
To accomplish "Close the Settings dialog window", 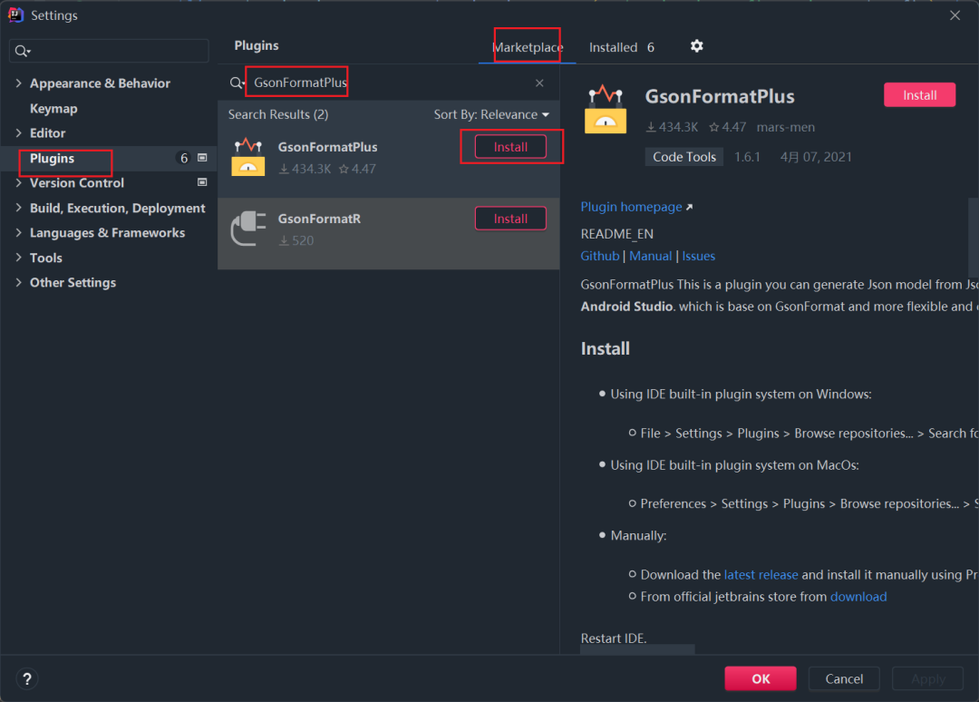I will point(955,15).
